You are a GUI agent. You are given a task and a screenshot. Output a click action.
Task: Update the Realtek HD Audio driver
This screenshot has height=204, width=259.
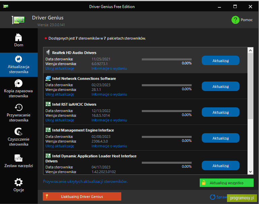(221, 60)
